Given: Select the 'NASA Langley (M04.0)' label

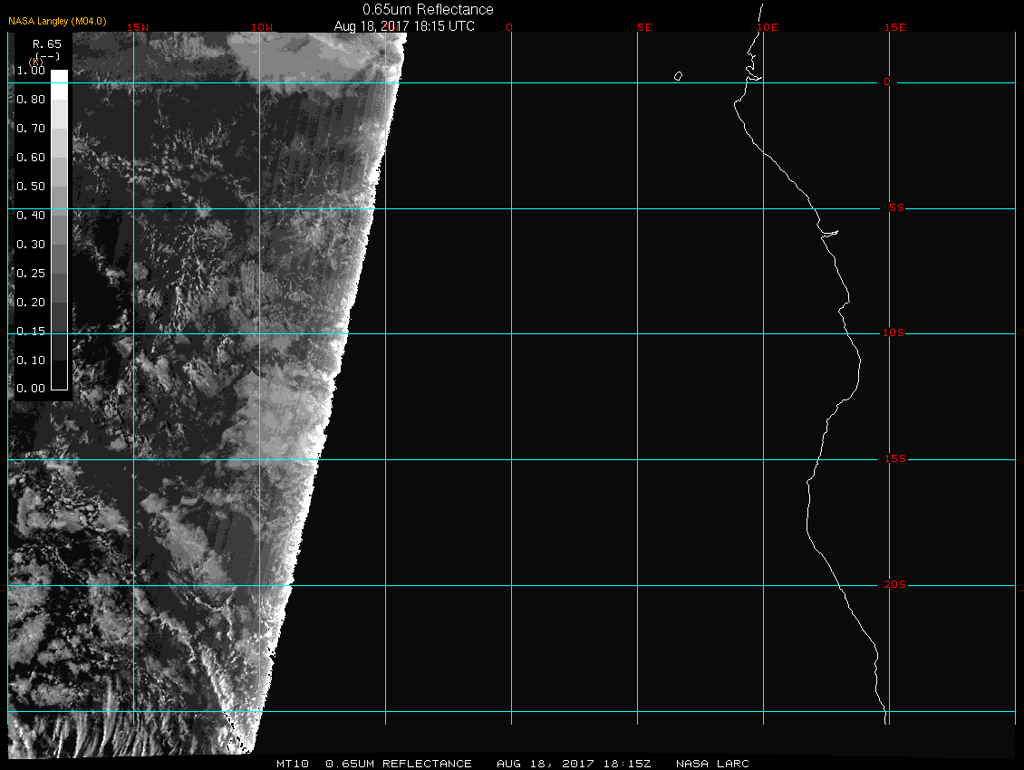Looking at the screenshot, I should tap(57, 21).
